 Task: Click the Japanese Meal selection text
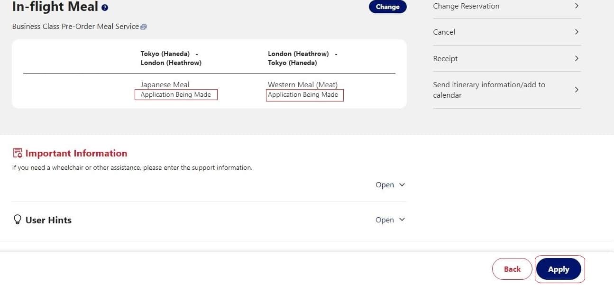[x=165, y=84]
